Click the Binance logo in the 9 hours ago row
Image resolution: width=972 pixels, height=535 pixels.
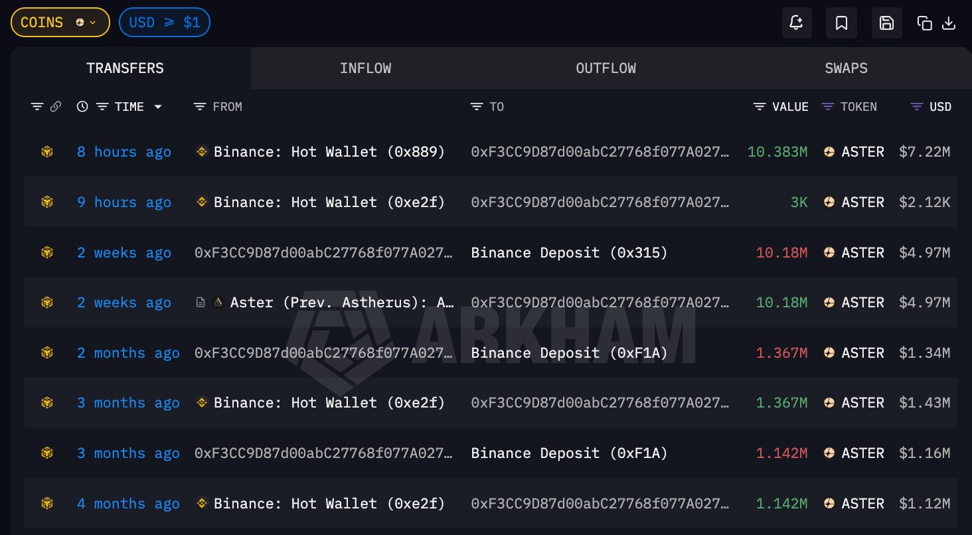click(x=202, y=202)
